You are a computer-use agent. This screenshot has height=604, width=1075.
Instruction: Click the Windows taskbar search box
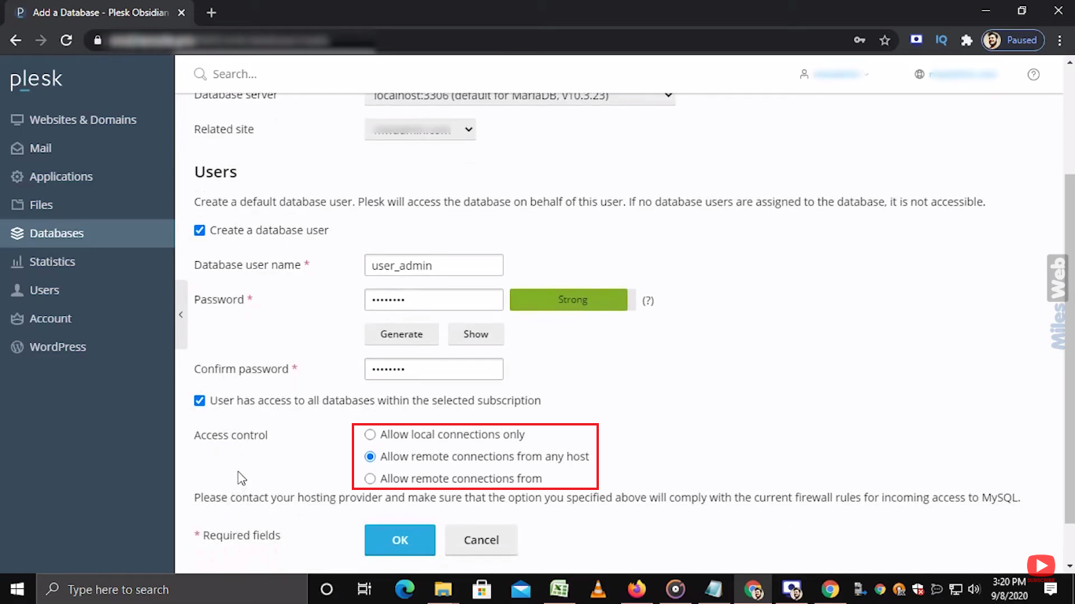point(171,589)
